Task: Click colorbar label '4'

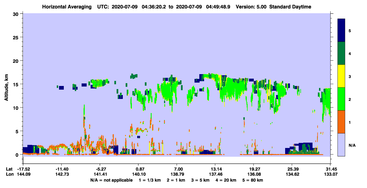Action: [x=349, y=54]
